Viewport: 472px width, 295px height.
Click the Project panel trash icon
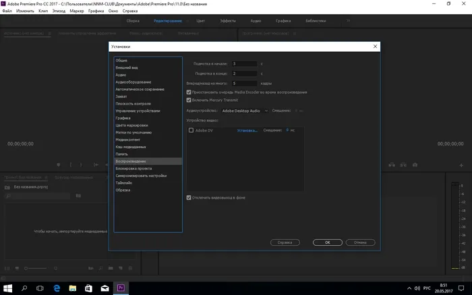[130, 268]
